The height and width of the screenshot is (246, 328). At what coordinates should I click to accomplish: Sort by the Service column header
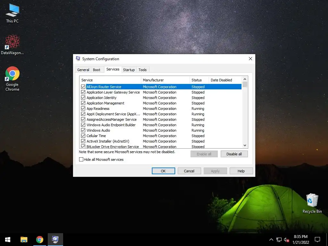(110, 80)
